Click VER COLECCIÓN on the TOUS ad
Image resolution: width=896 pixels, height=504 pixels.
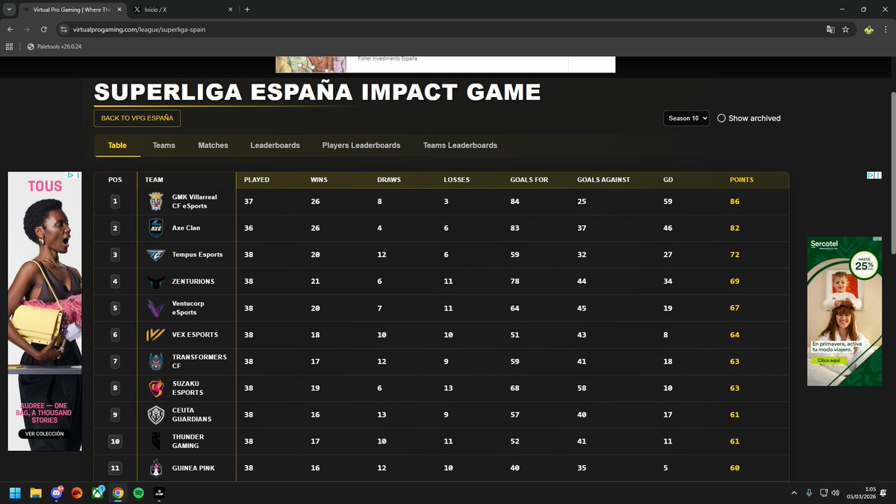(x=45, y=434)
